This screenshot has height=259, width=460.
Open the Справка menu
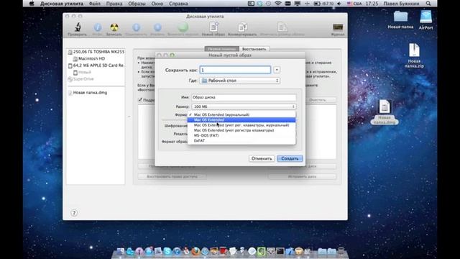178,4
